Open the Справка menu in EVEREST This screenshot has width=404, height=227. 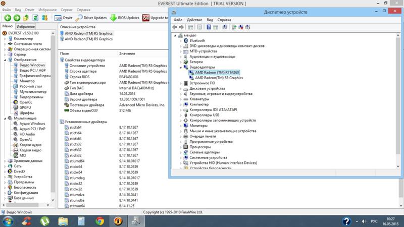click(83, 10)
